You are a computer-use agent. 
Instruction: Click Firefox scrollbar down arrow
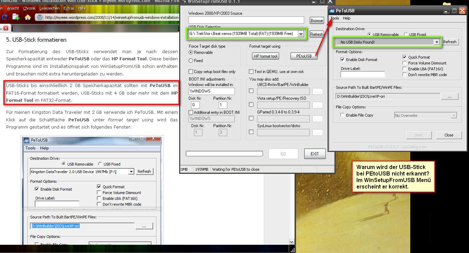[x=292, y=242]
